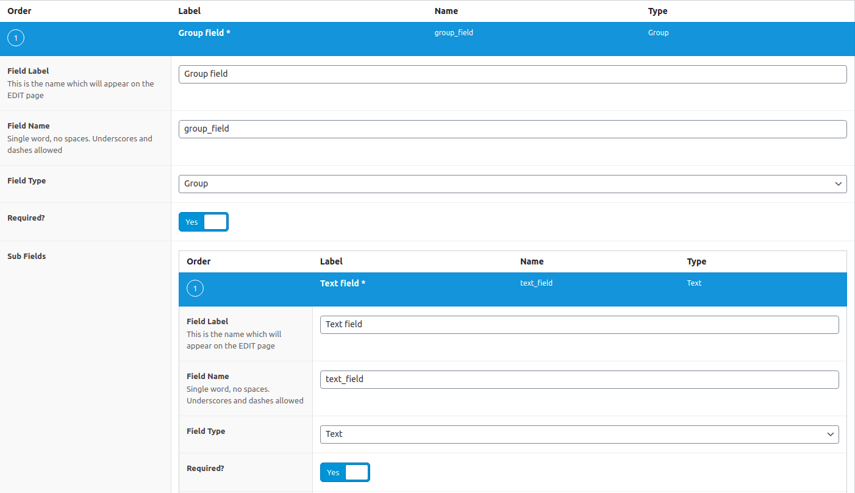Click the Field Name input containing text_field
This screenshot has height=493, width=855.
click(579, 379)
